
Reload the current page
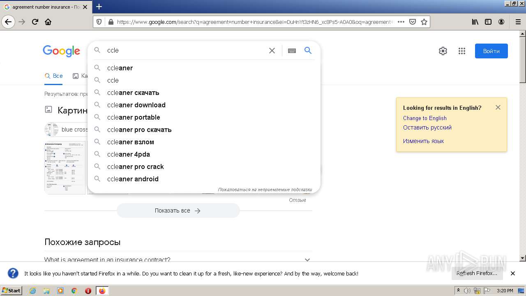[x=35, y=22]
